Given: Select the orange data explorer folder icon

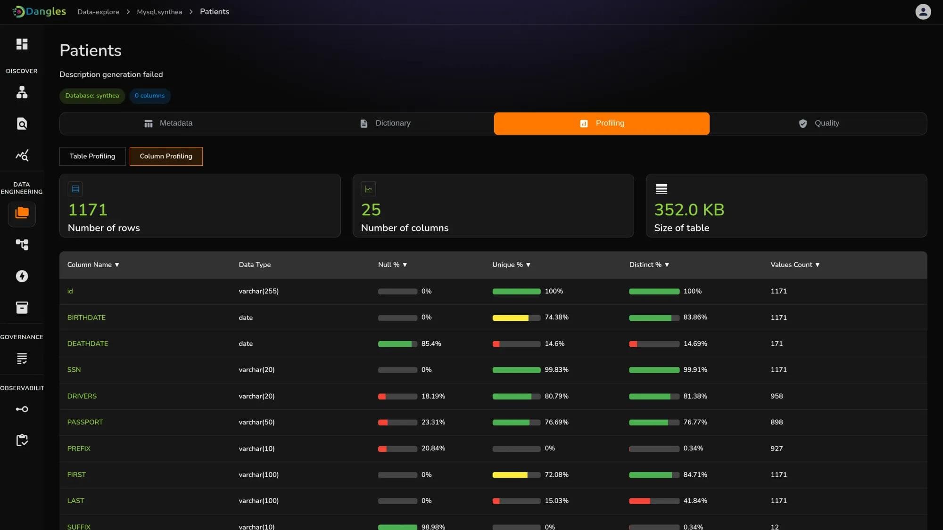Looking at the screenshot, I should point(22,214).
